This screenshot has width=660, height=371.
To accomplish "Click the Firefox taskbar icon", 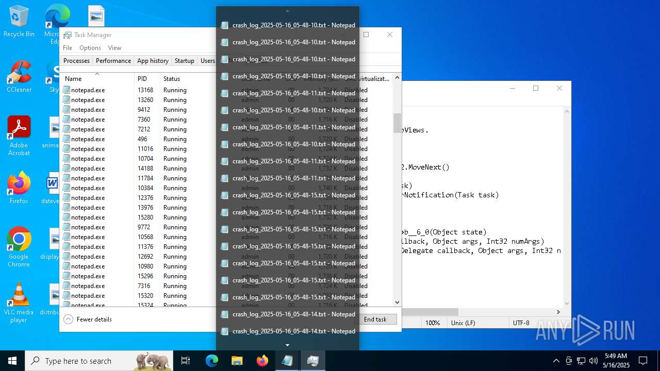I will [262, 361].
